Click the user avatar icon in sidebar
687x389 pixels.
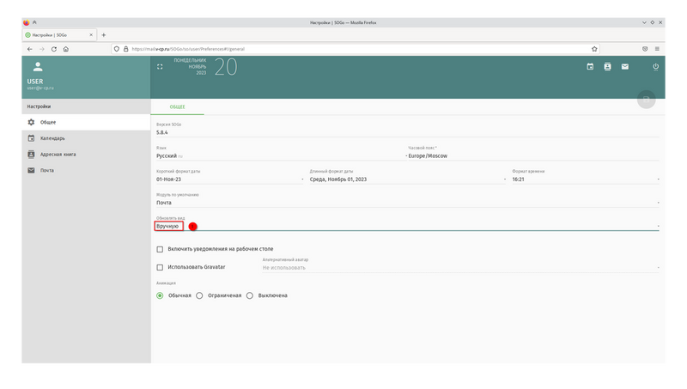coord(37,66)
